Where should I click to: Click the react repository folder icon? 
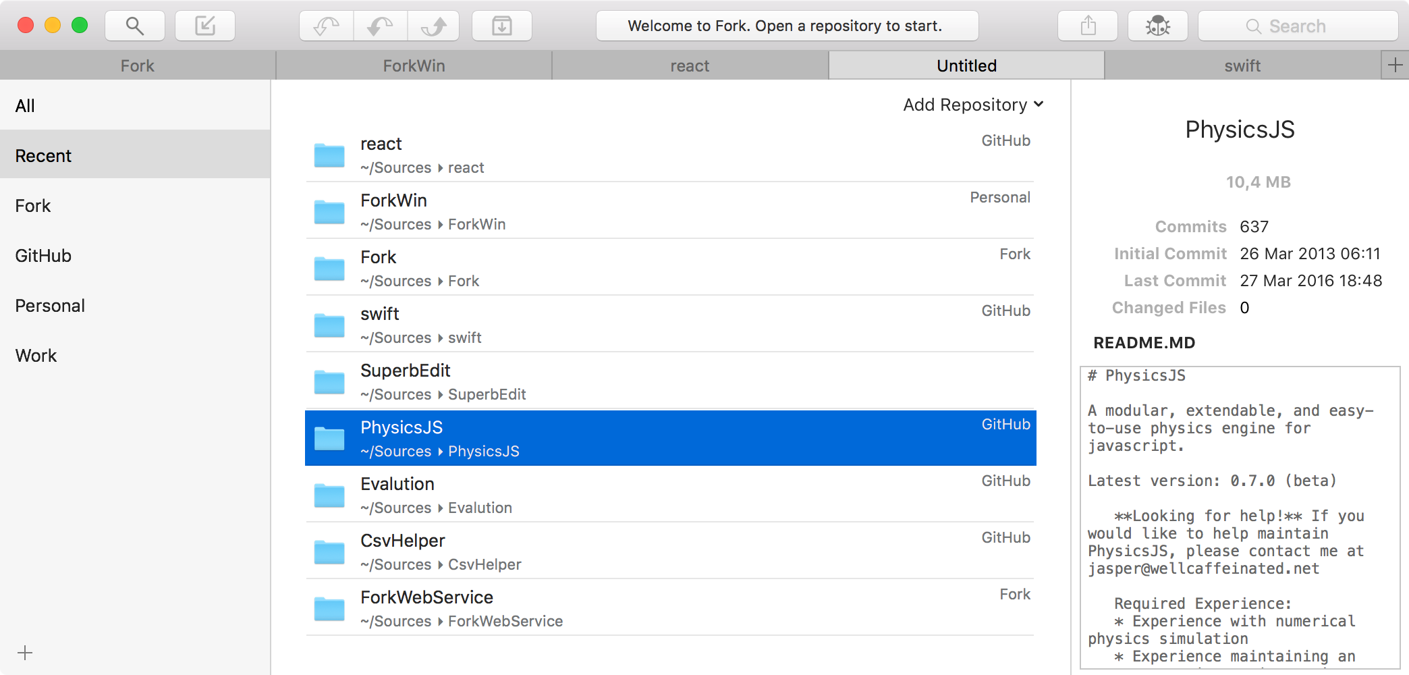[329, 155]
